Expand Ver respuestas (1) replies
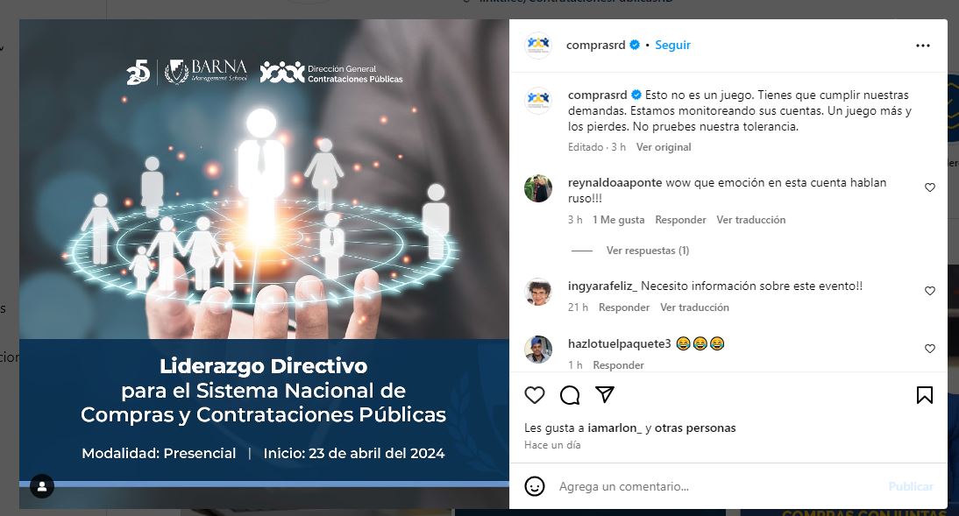959x516 pixels. pos(648,250)
